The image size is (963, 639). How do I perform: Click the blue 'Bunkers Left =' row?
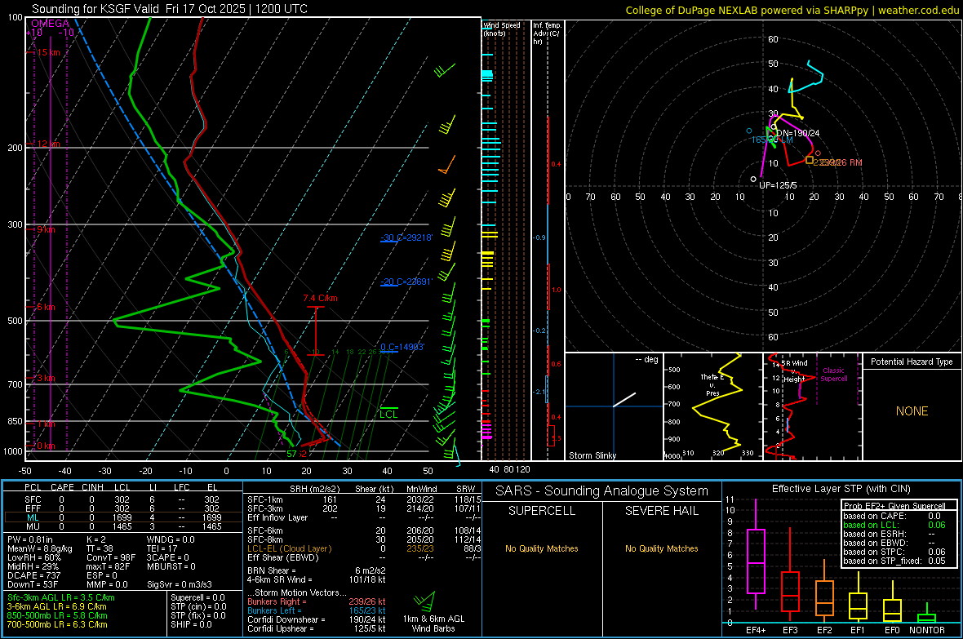[317, 610]
